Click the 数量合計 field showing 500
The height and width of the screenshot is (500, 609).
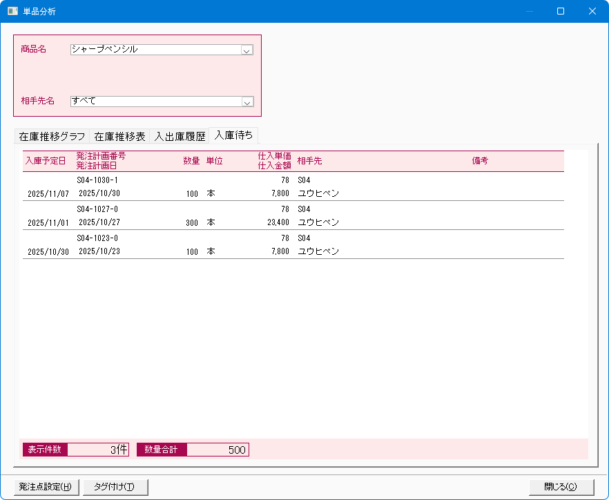pos(217,450)
